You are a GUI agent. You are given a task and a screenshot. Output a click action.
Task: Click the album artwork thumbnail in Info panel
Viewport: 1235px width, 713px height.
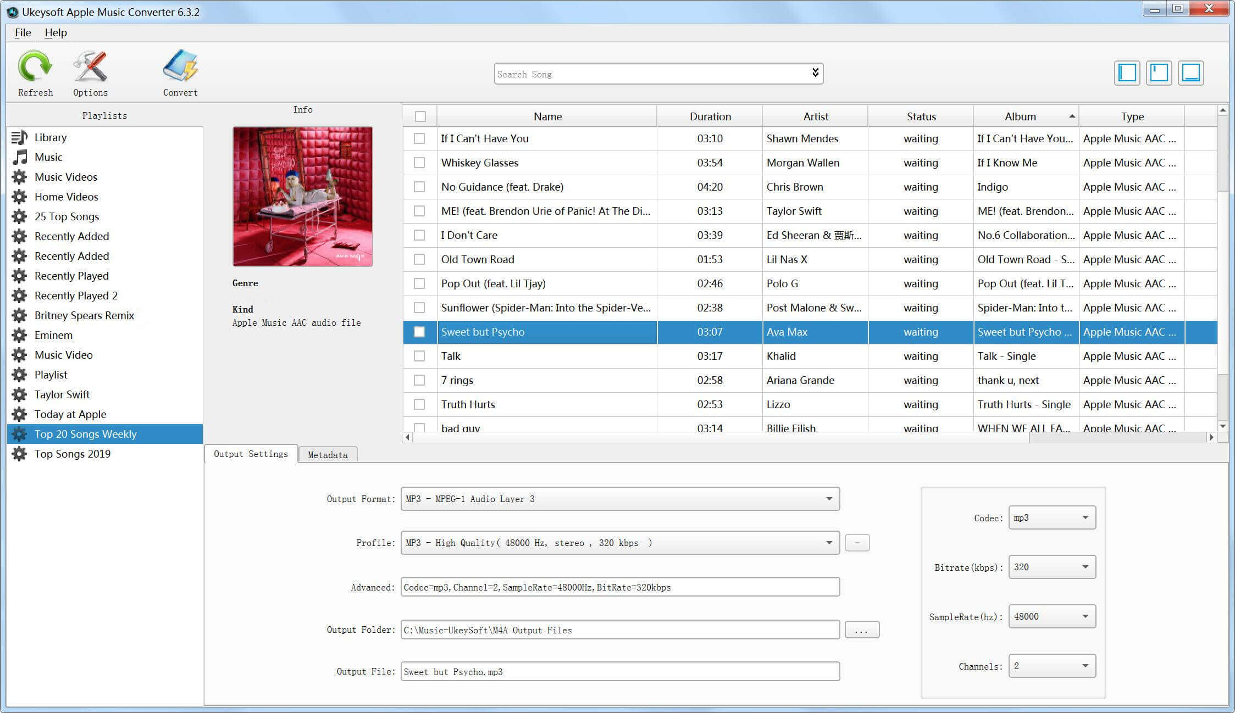[302, 196]
